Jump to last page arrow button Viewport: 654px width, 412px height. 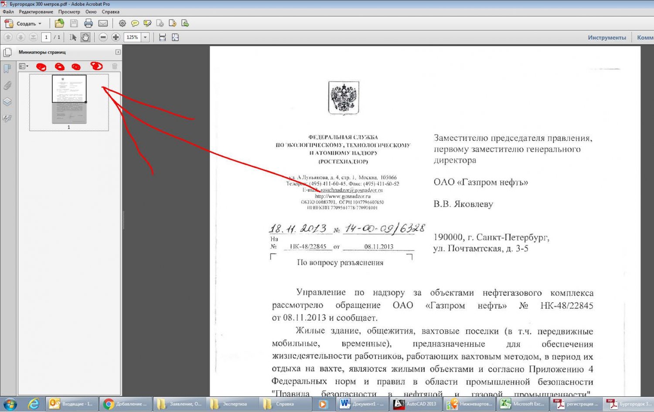tap(33, 37)
